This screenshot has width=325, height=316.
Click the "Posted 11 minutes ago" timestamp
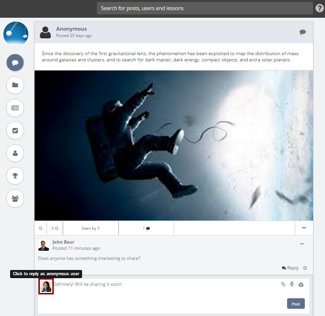coord(76,248)
